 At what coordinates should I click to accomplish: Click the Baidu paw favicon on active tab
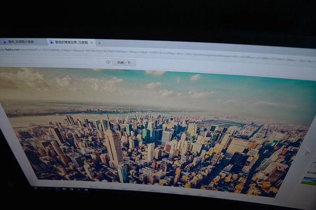52,42
